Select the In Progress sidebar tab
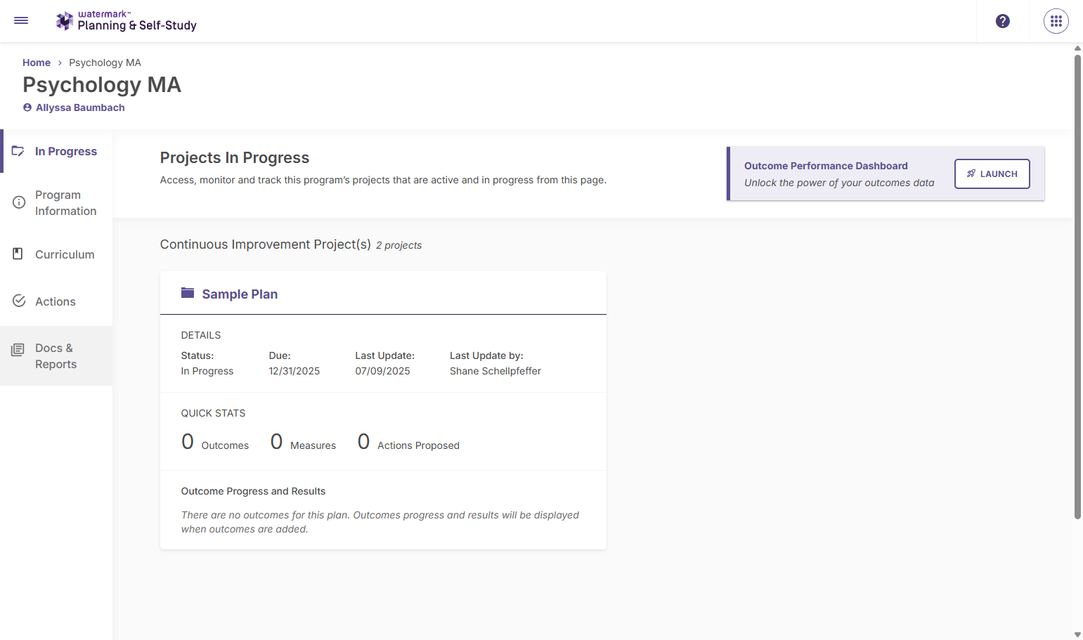Image resolution: width=1083 pixels, height=640 pixels. click(58, 151)
